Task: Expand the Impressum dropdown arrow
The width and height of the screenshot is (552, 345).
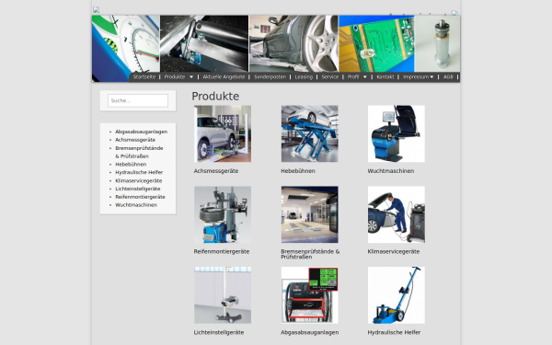Action: tap(431, 76)
